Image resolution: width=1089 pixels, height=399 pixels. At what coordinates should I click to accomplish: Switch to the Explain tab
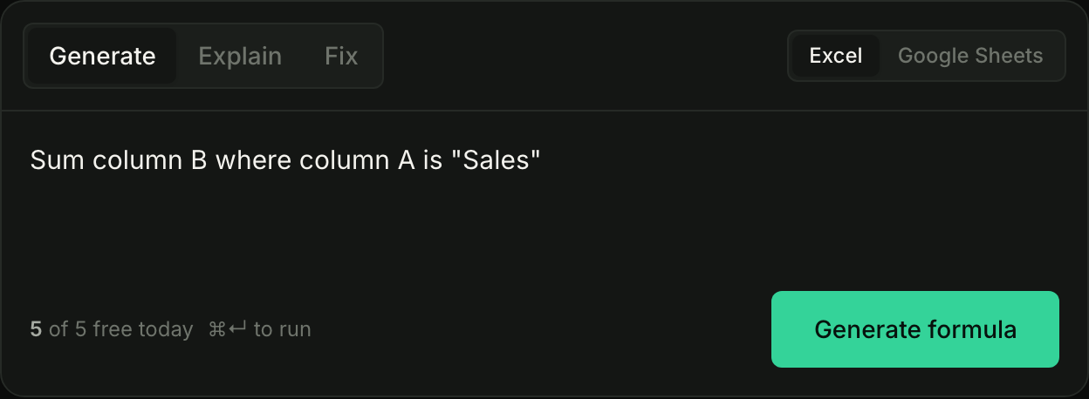(240, 56)
